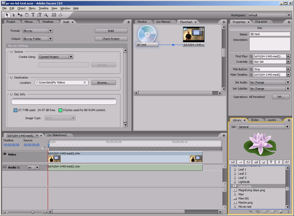The height and width of the screenshot is (216, 294).
Task: Toggle display of backgrounds in Library
Action: tap(256, 162)
